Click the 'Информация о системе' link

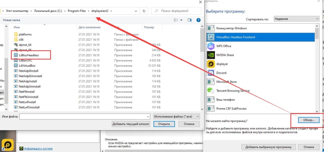click(x=38, y=149)
